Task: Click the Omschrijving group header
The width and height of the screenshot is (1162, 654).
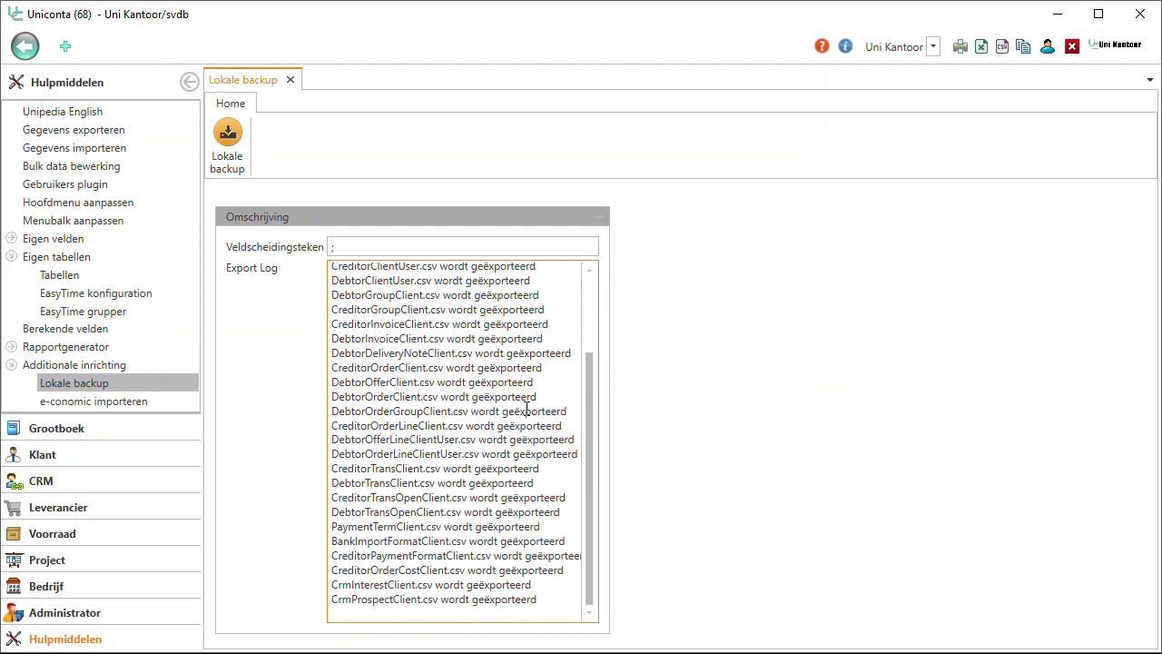Action: click(x=412, y=217)
